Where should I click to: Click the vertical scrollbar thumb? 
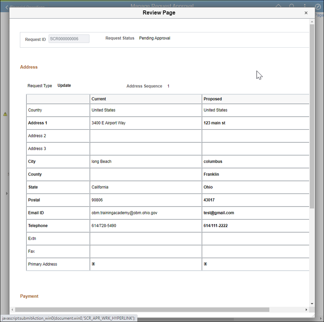pyautogui.click(x=312, y=116)
